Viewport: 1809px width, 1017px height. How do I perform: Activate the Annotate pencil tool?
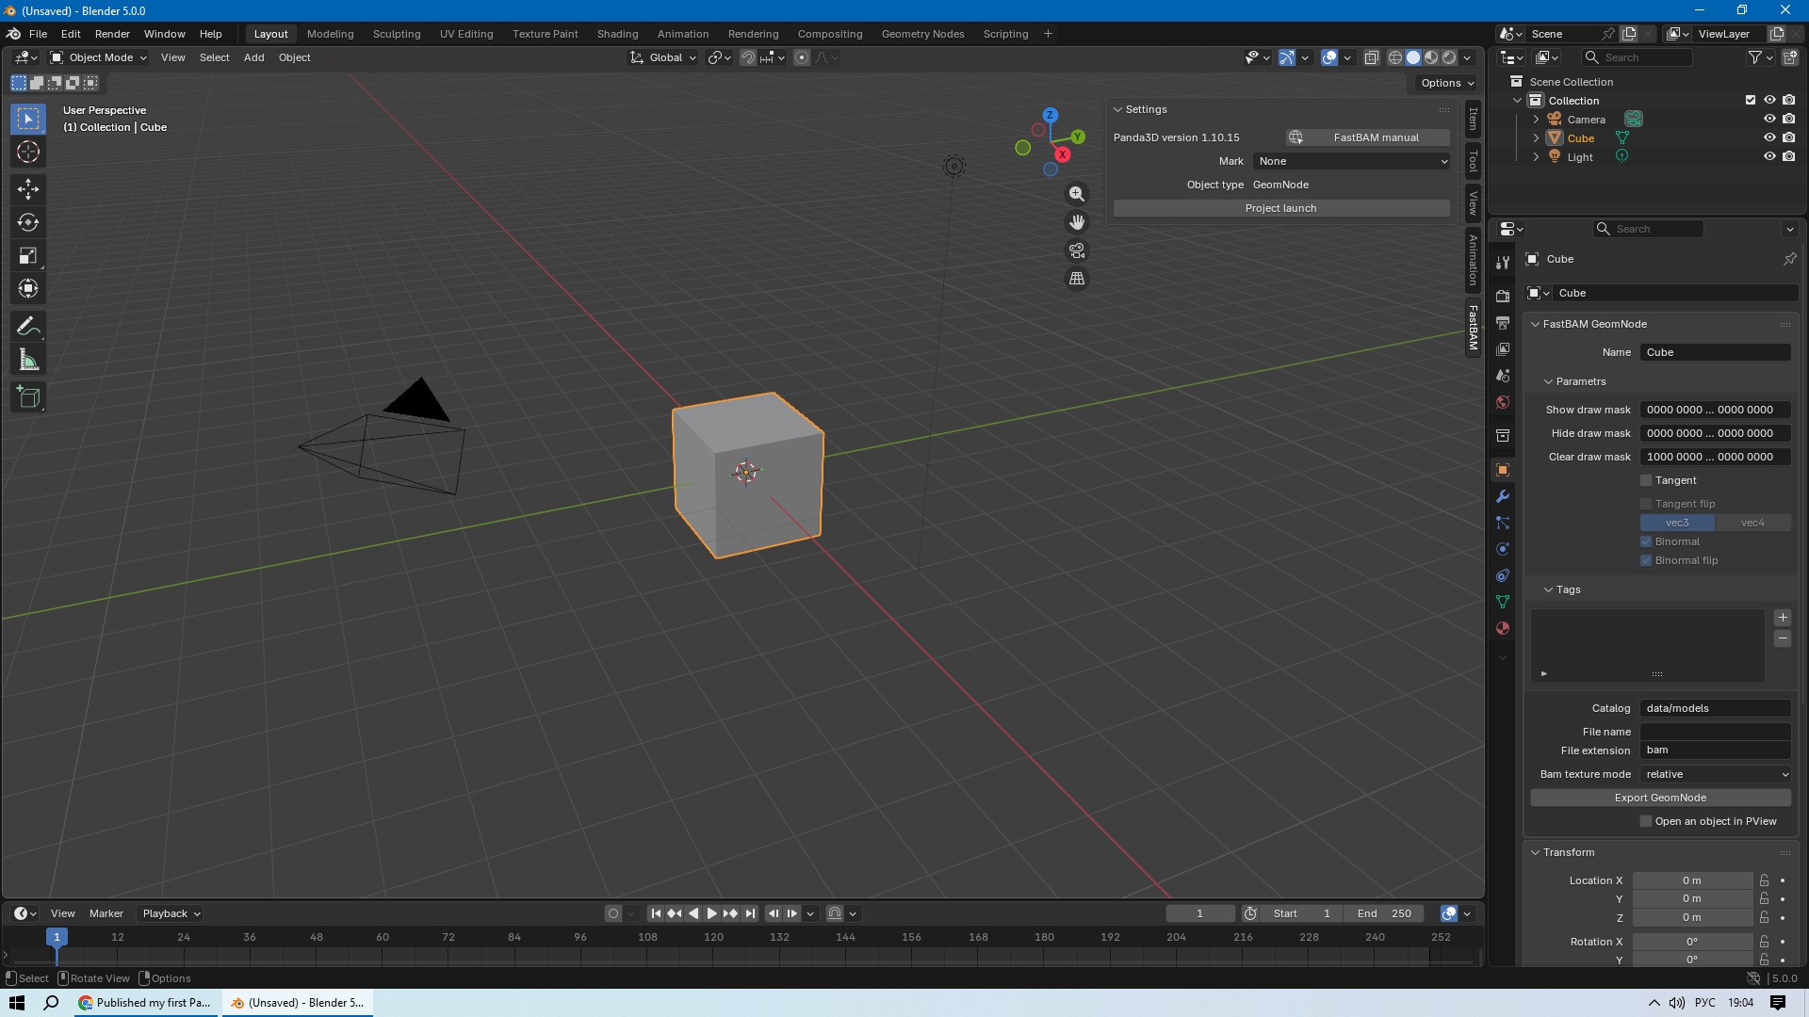pyautogui.click(x=28, y=327)
